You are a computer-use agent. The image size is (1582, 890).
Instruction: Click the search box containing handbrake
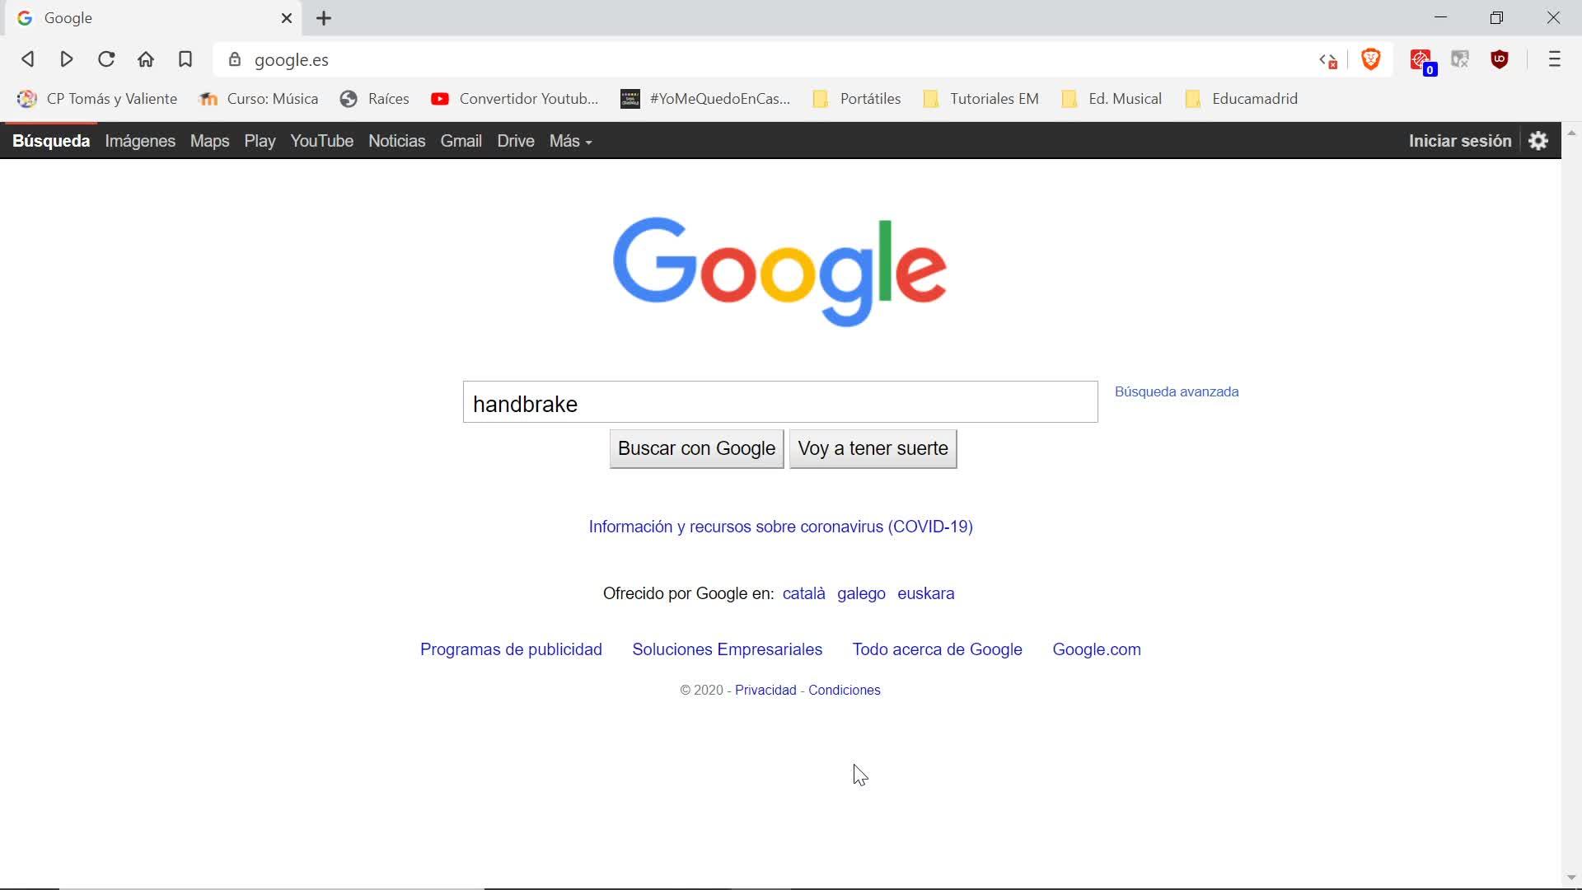pos(779,402)
